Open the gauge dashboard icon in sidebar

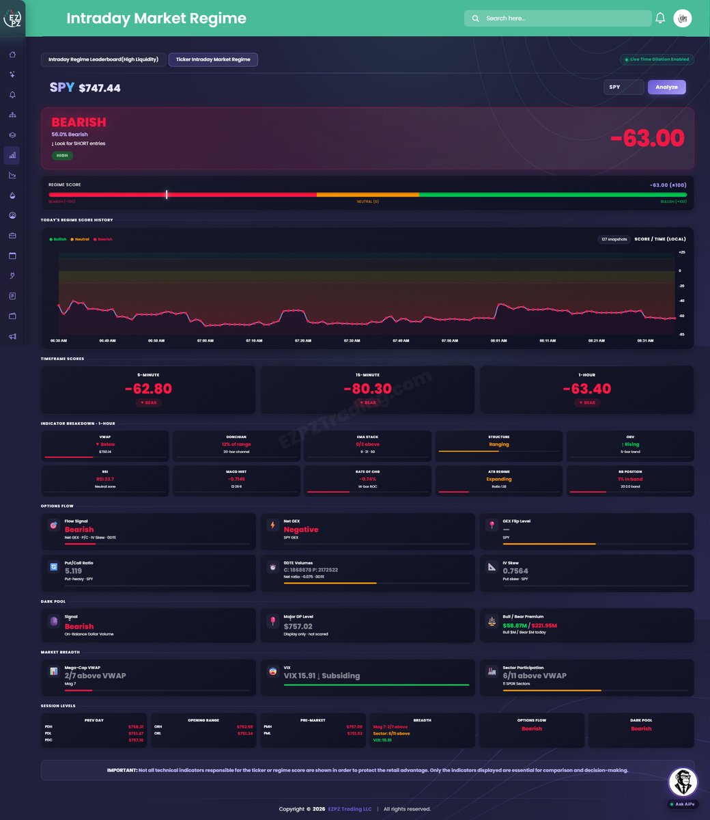tap(12, 215)
